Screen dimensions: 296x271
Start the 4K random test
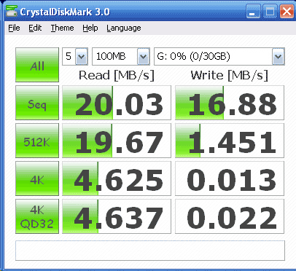[x=37, y=178]
